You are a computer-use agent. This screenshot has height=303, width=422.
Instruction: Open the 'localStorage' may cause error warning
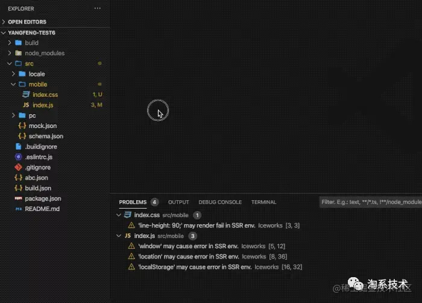[195, 267]
